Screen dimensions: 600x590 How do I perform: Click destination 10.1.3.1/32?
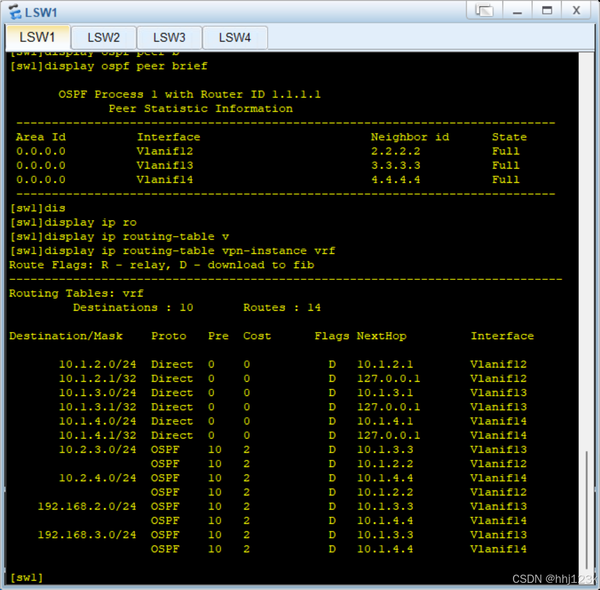[x=98, y=407]
